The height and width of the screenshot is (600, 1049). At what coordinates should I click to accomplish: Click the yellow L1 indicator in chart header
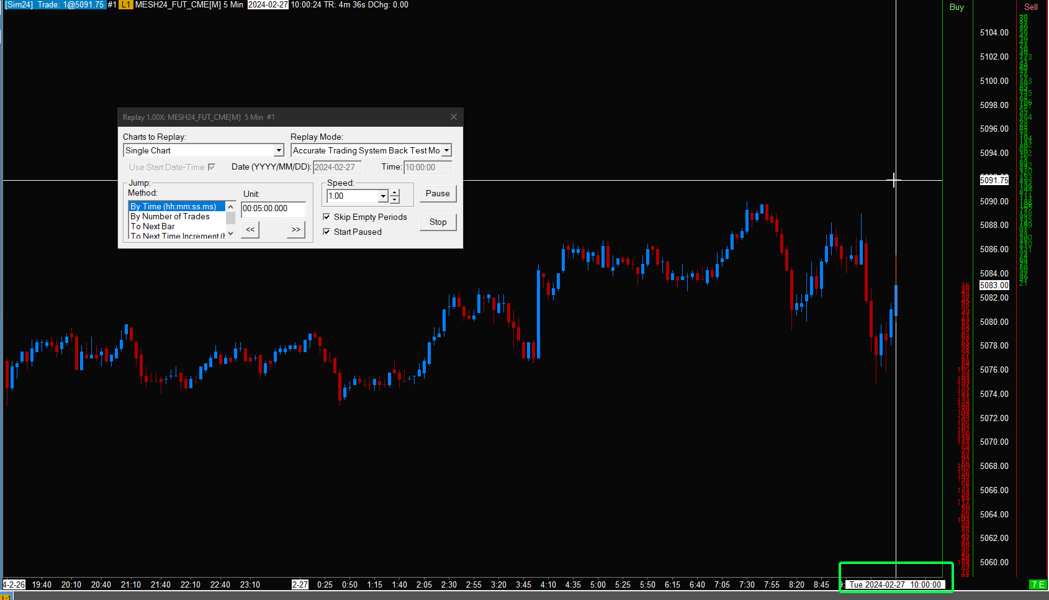pyautogui.click(x=125, y=4)
